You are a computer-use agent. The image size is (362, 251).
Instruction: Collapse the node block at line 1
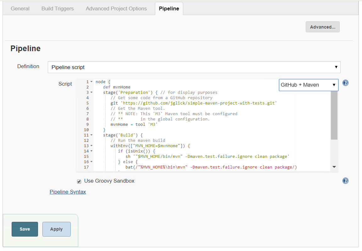click(91, 82)
